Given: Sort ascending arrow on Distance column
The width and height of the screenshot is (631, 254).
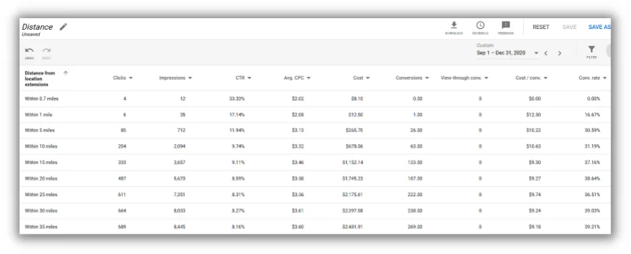Looking at the screenshot, I should pos(65,73).
